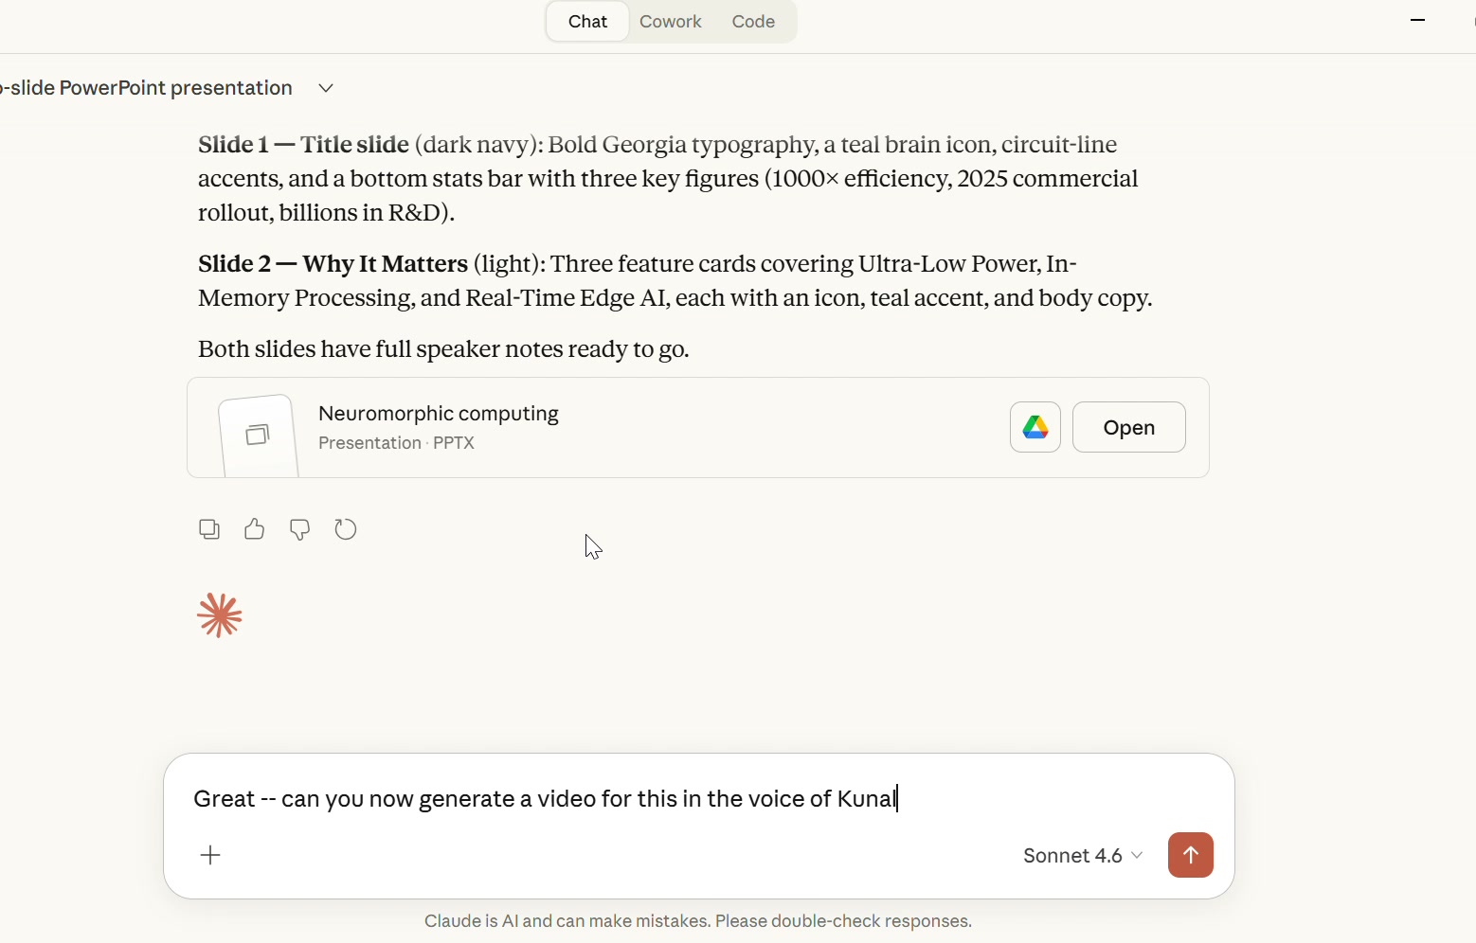Switch to the Cowork tab

(670, 22)
